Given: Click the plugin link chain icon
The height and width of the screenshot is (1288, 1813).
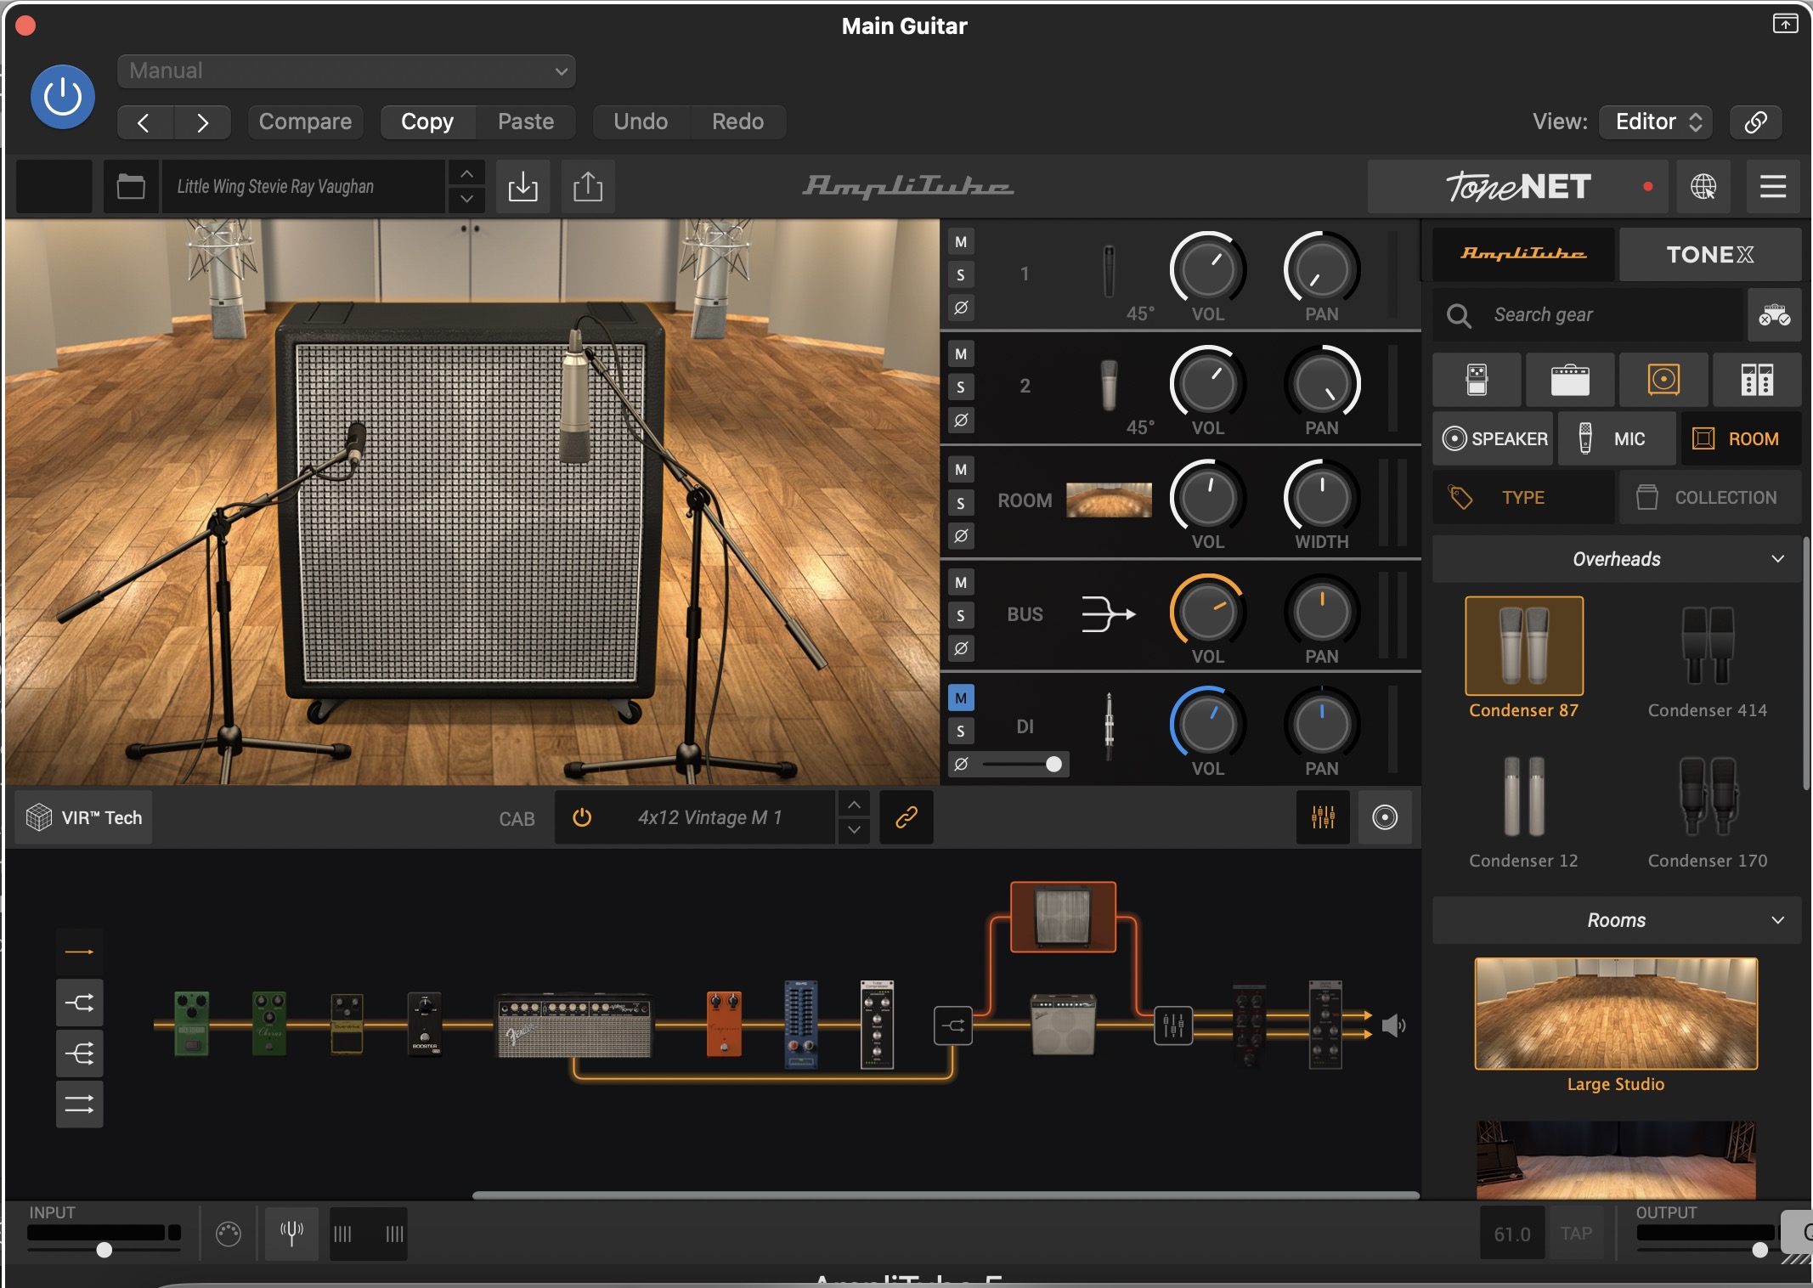Looking at the screenshot, I should click(x=1755, y=121).
